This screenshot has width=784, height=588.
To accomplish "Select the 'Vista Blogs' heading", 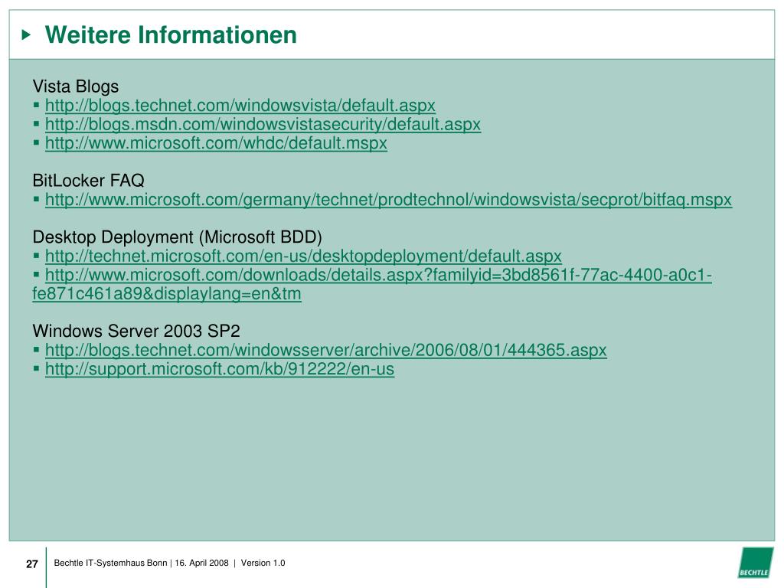I will (76, 87).
